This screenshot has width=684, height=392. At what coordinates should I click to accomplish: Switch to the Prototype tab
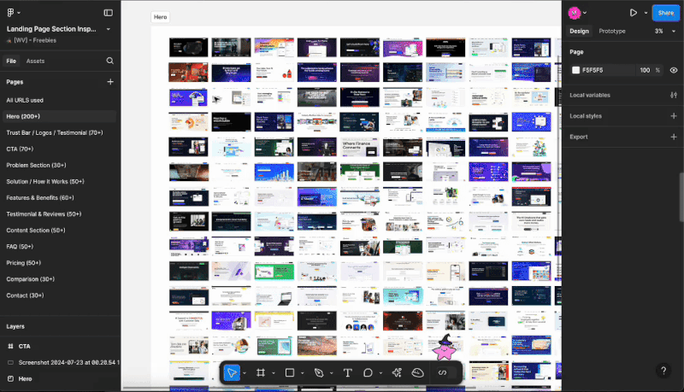tap(612, 32)
